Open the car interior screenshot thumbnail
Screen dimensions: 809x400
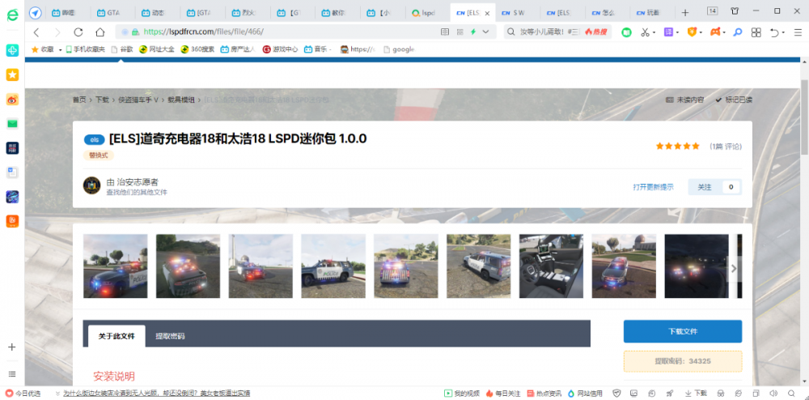[x=551, y=266]
